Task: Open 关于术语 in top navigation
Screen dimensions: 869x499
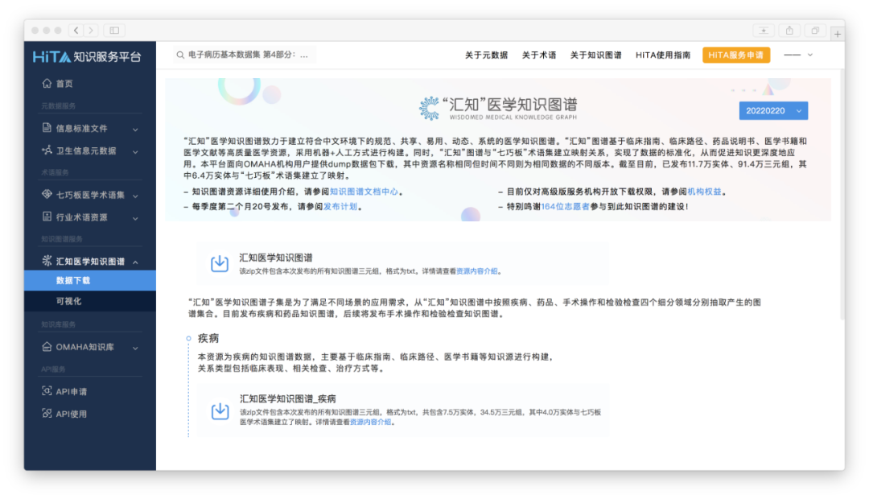Action: coord(538,55)
